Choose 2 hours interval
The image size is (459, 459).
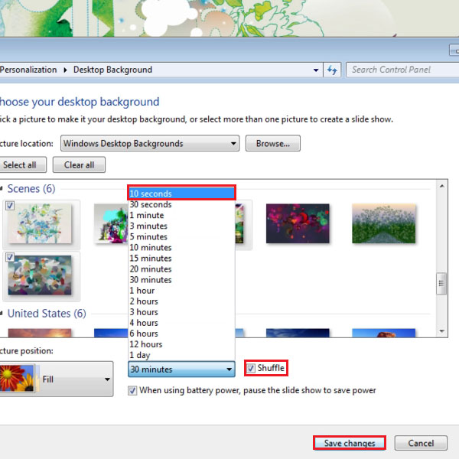click(x=181, y=301)
